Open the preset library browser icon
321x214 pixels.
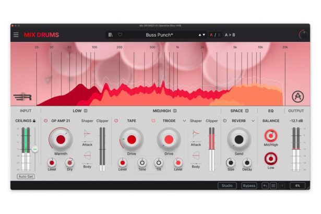(110, 35)
